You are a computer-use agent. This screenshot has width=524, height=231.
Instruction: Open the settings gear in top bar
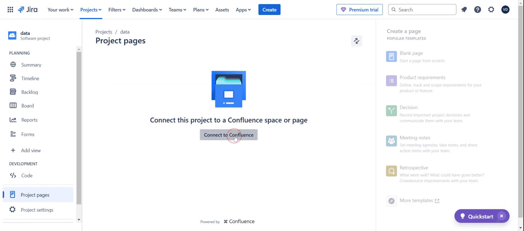pos(491,10)
